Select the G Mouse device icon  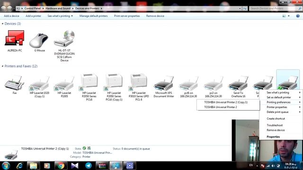coord(39,40)
